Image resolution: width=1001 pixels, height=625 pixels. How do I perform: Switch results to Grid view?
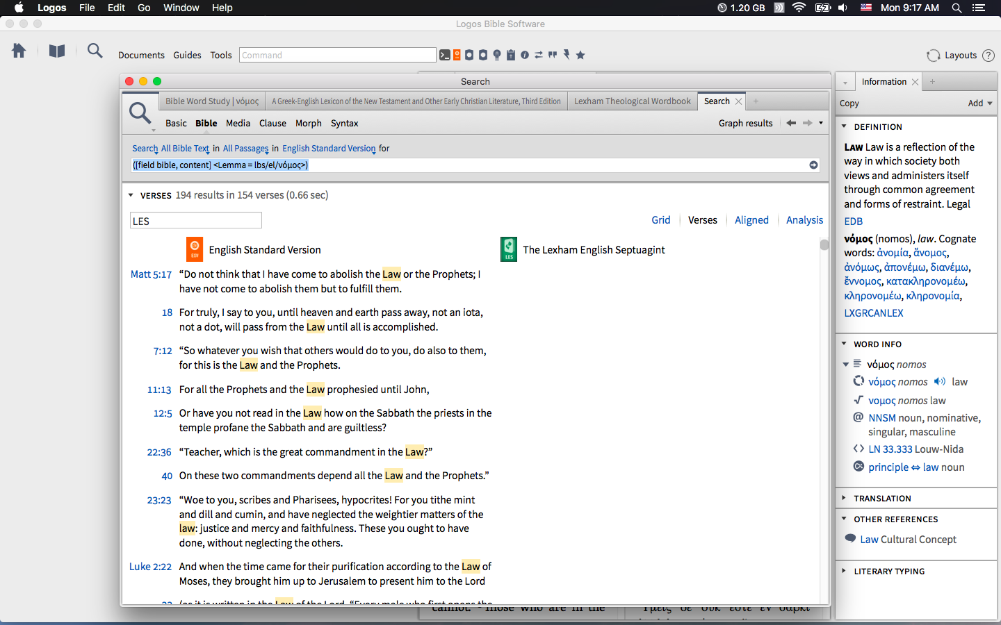(x=661, y=220)
